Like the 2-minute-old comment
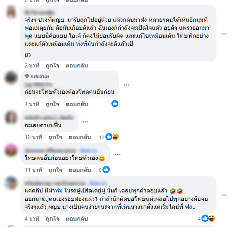232x227 pixels. [52, 65]
